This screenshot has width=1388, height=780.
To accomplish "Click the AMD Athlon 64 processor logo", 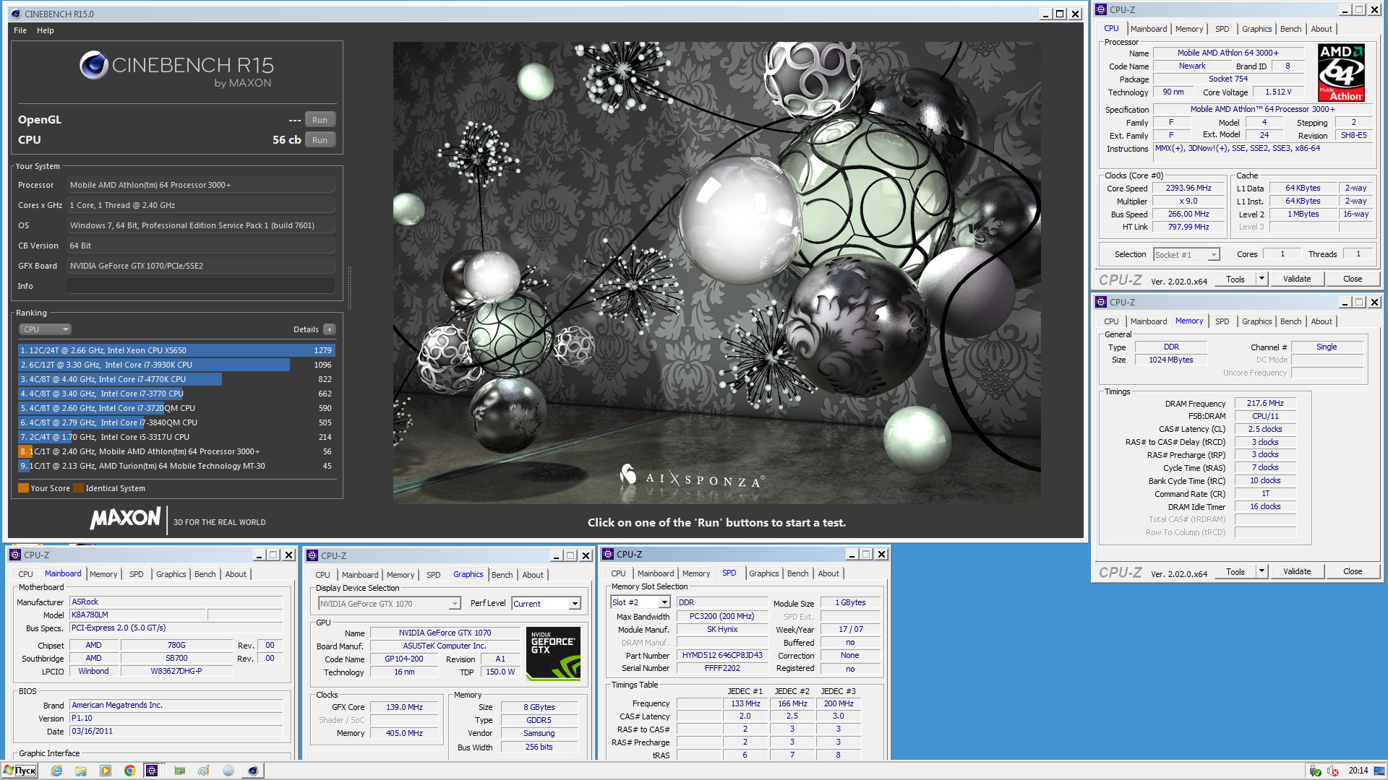I will [1341, 72].
